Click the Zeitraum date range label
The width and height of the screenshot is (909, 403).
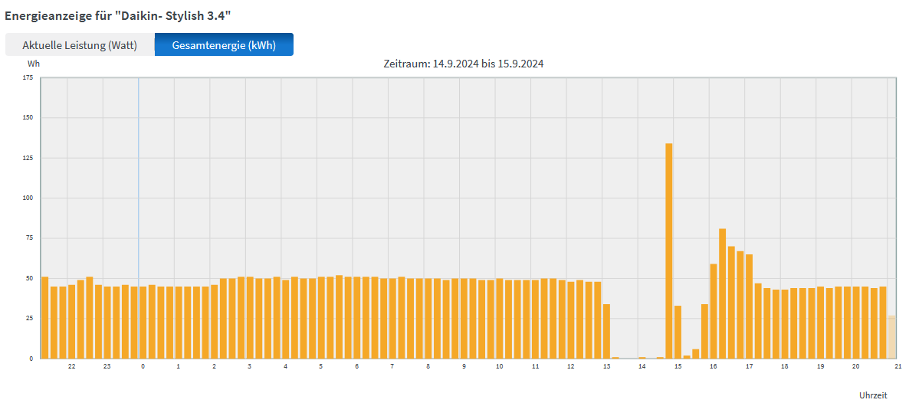(464, 64)
